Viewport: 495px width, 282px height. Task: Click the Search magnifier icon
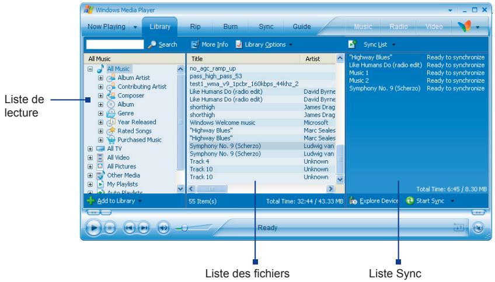click(x=152, y=44)
